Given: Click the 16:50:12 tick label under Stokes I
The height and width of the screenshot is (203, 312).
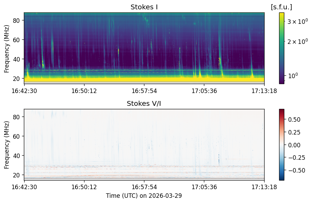Looking at the screenshot, I should (84, 91).
